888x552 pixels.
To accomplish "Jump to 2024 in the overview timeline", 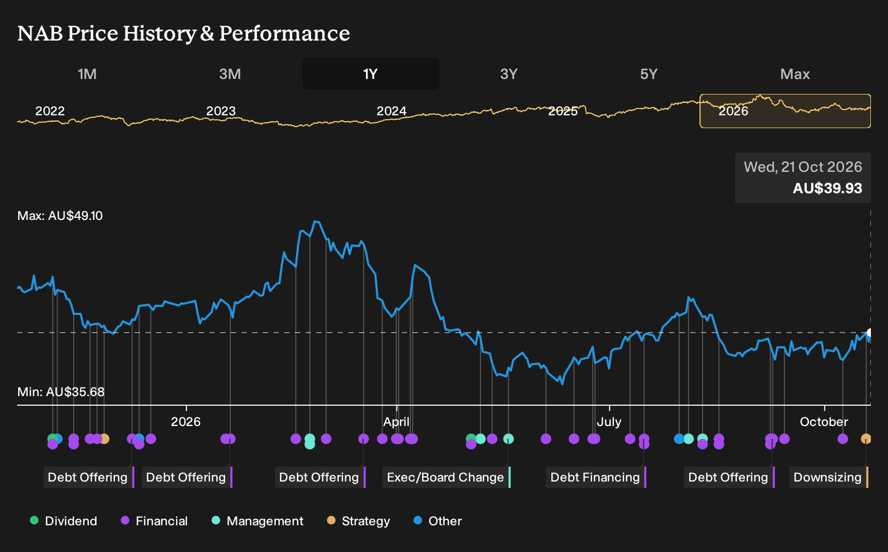I will click(392, 111).
